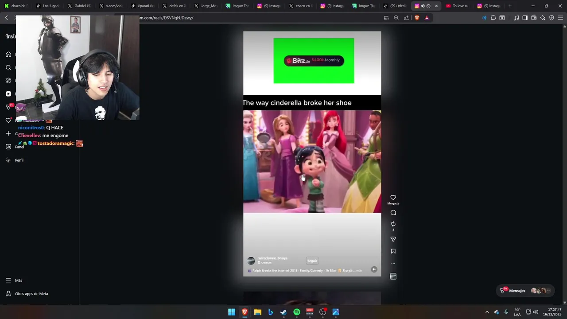The width and height of the screenshot is (567, 319).
Task: Open the Instagram Home icon in the sidebar
Action: tap(8, 54)
